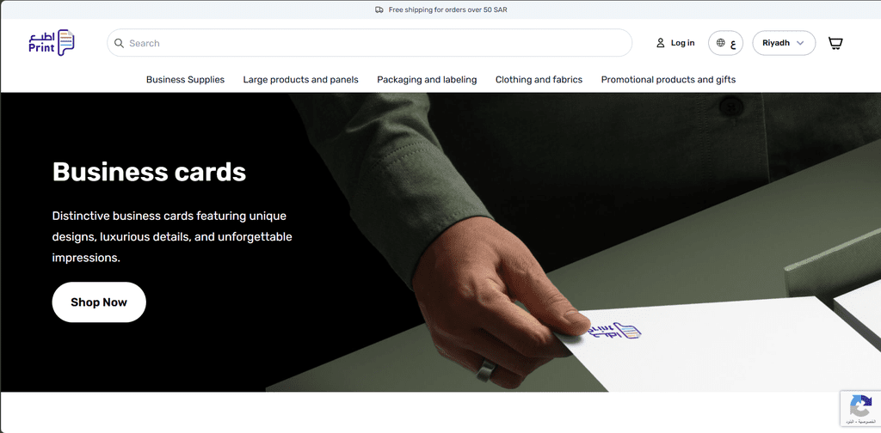The height and width of the screenshot is (433, 881).
Task: Click the globe language icon
Action: (x=721, y=43)
